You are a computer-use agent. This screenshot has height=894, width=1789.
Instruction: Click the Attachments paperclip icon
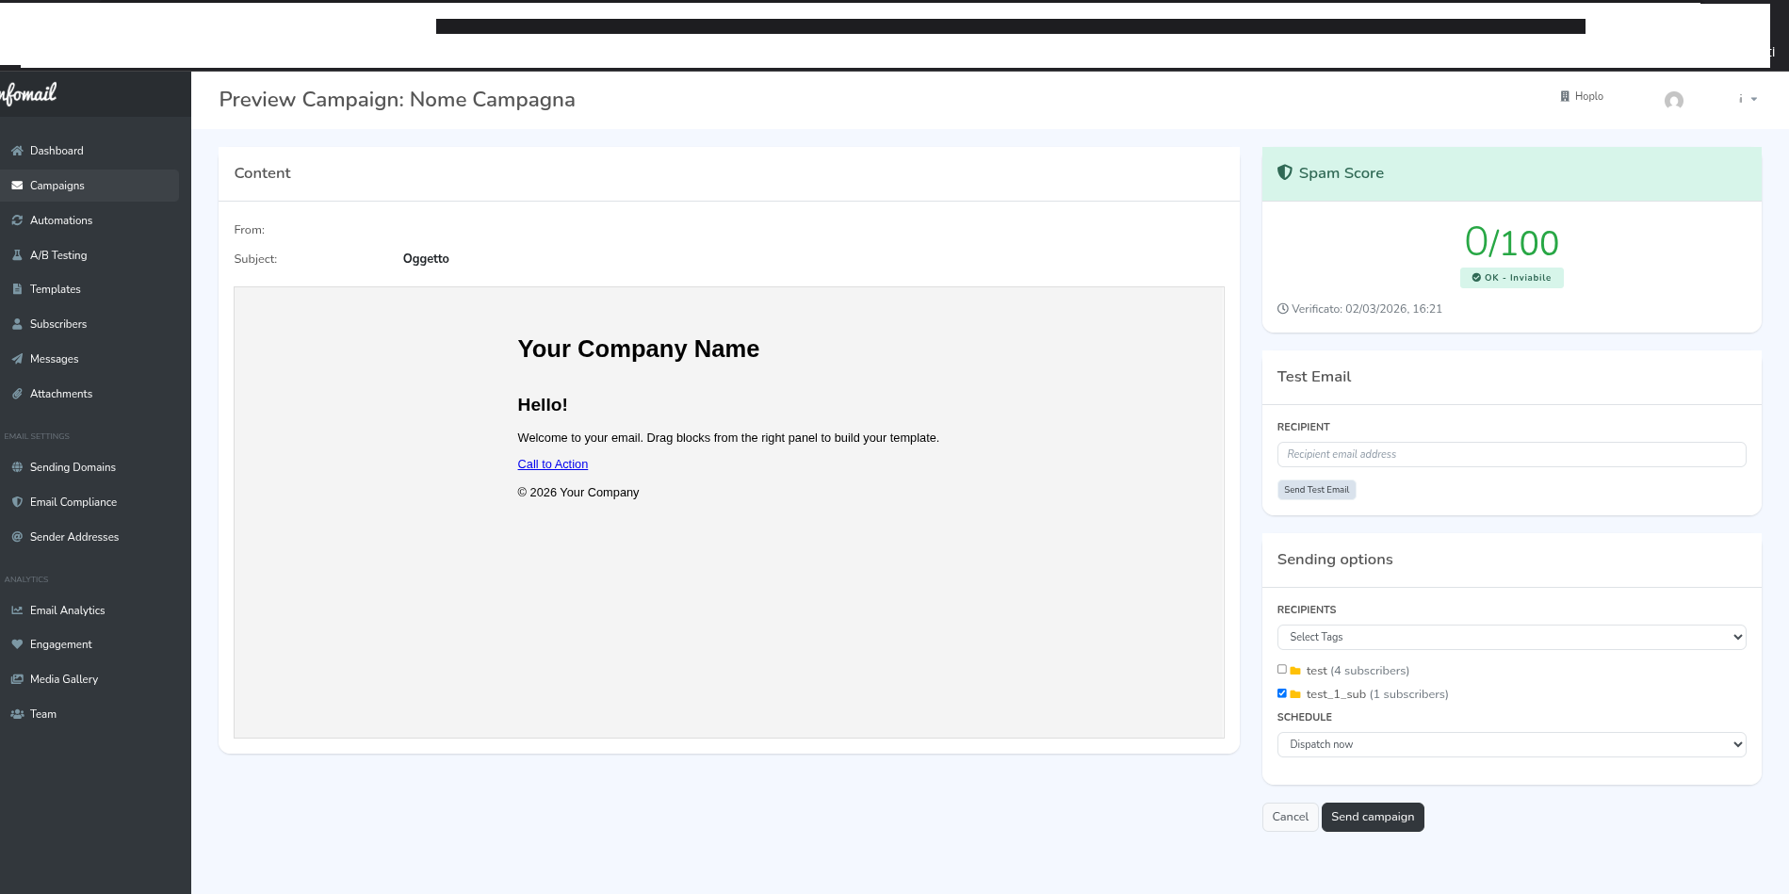click(17, 394)
